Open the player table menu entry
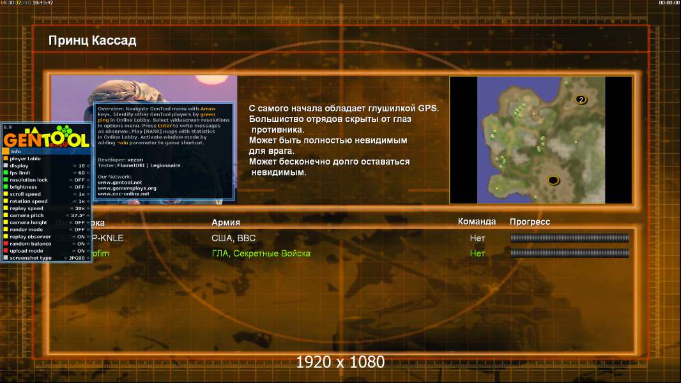The image size is (681, 383). [25, 159]
